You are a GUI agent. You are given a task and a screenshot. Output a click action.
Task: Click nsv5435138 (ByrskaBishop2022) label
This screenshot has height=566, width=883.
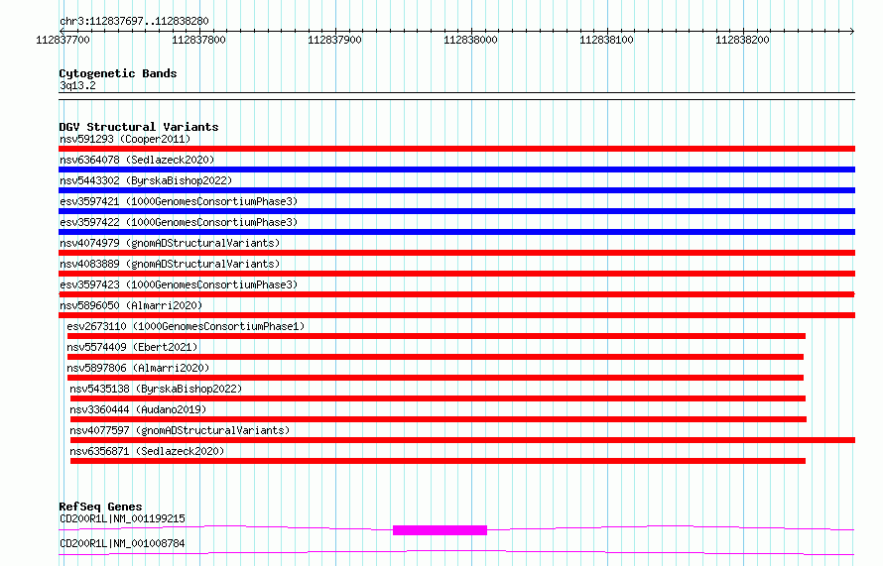156,389
